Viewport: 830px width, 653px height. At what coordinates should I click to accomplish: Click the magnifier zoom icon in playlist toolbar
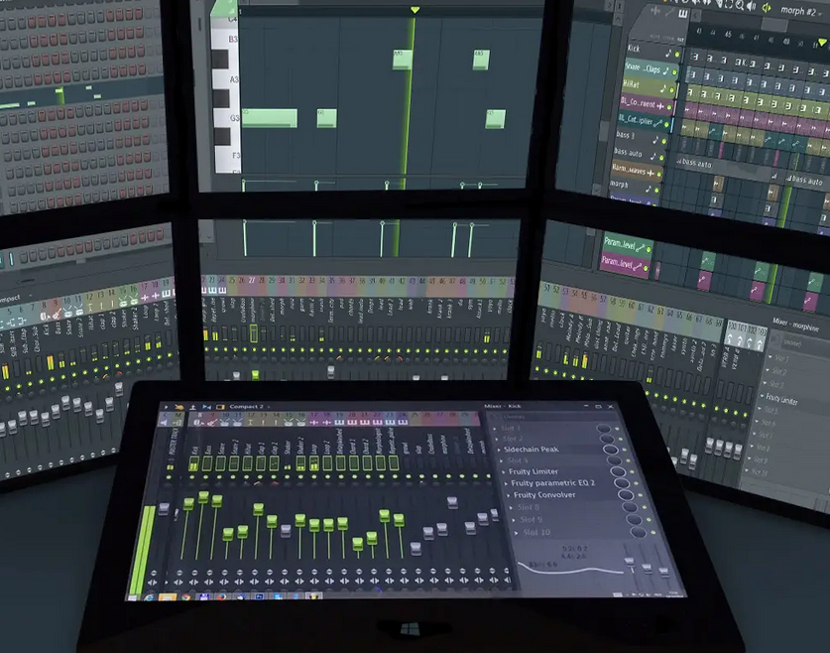coord(740,5)
